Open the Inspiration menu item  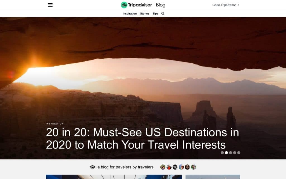[x=130, y=13]
